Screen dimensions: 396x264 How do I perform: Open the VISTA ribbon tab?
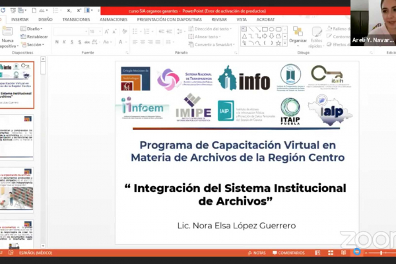pos(242,19)
